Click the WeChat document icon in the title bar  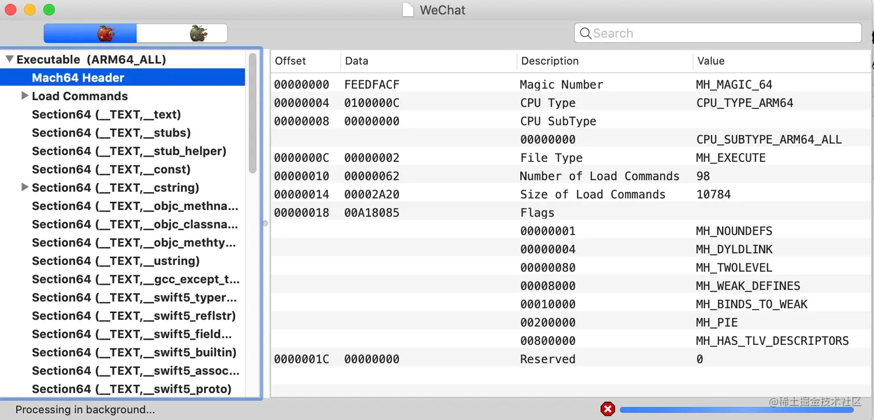(408, 10)
